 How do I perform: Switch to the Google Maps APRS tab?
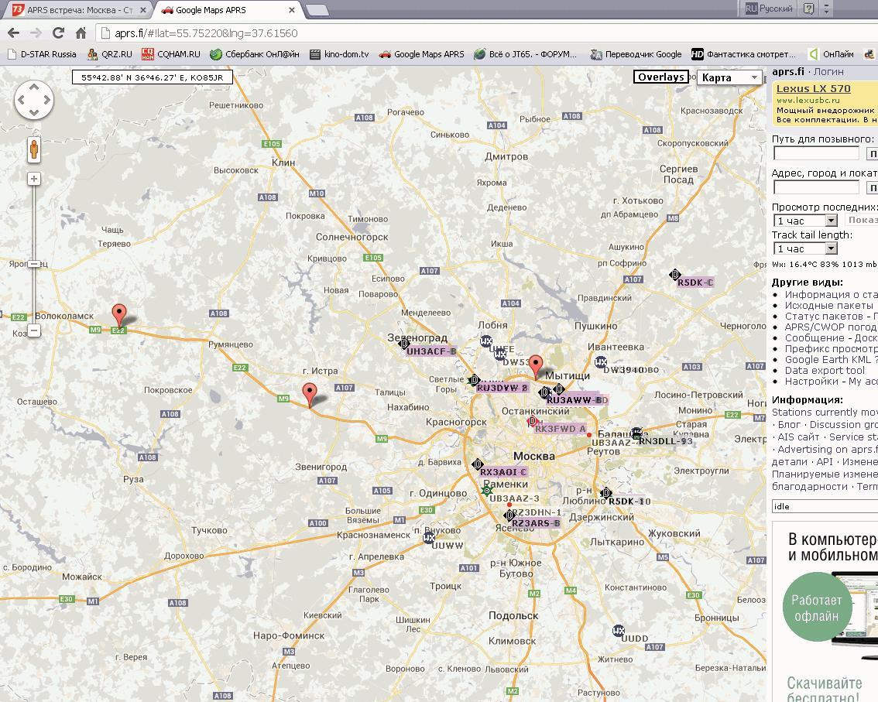tap(225, 10)
